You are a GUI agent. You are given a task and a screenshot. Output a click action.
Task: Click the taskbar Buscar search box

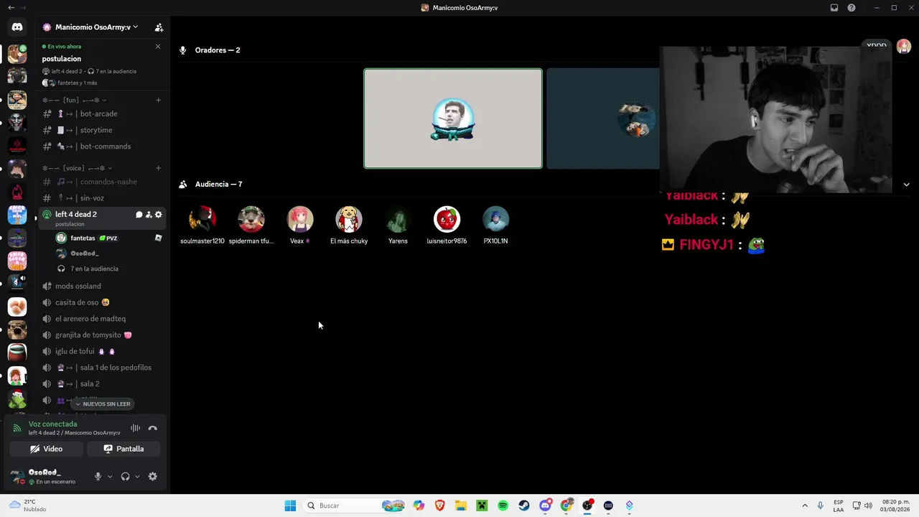point(354,506)
